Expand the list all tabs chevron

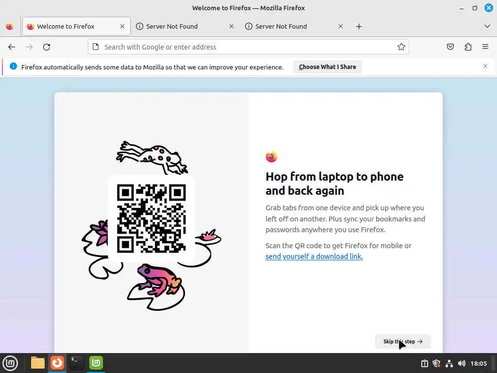coord(487,26)
